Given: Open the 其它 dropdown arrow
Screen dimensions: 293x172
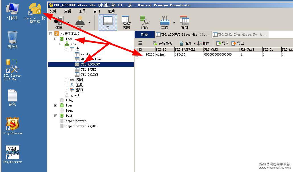Looking at the screenshot, I should point(174,22).
